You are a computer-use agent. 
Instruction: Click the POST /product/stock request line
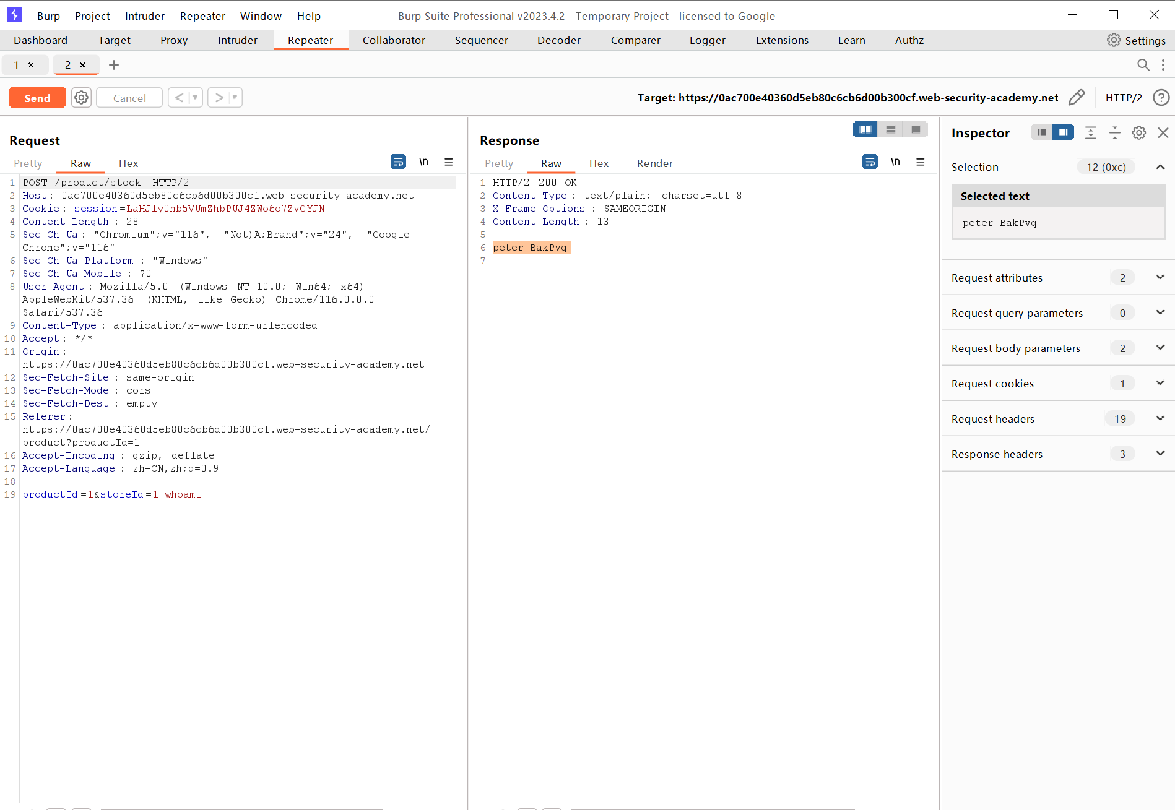click(x=106, y=183)
